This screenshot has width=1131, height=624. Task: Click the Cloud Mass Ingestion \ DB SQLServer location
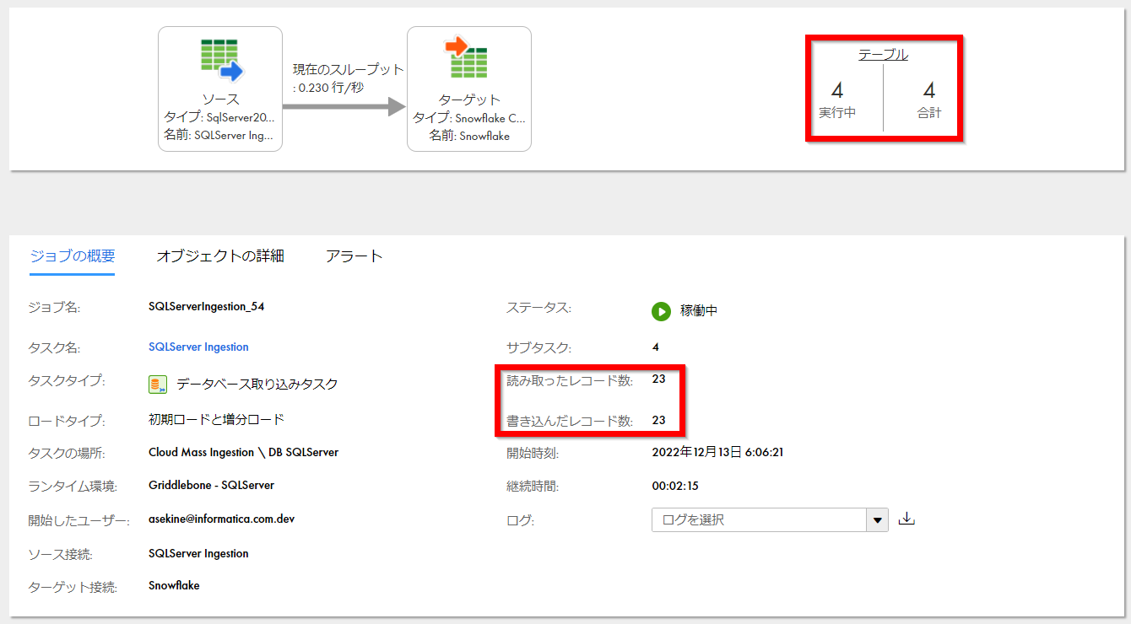click(x=244, y=453)
